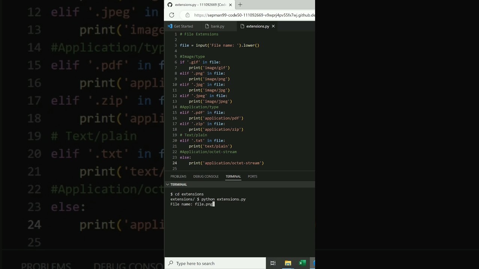Click print('application/pdf') on line 16
Viewport: 479px width, 269px height.
(216, 118)
